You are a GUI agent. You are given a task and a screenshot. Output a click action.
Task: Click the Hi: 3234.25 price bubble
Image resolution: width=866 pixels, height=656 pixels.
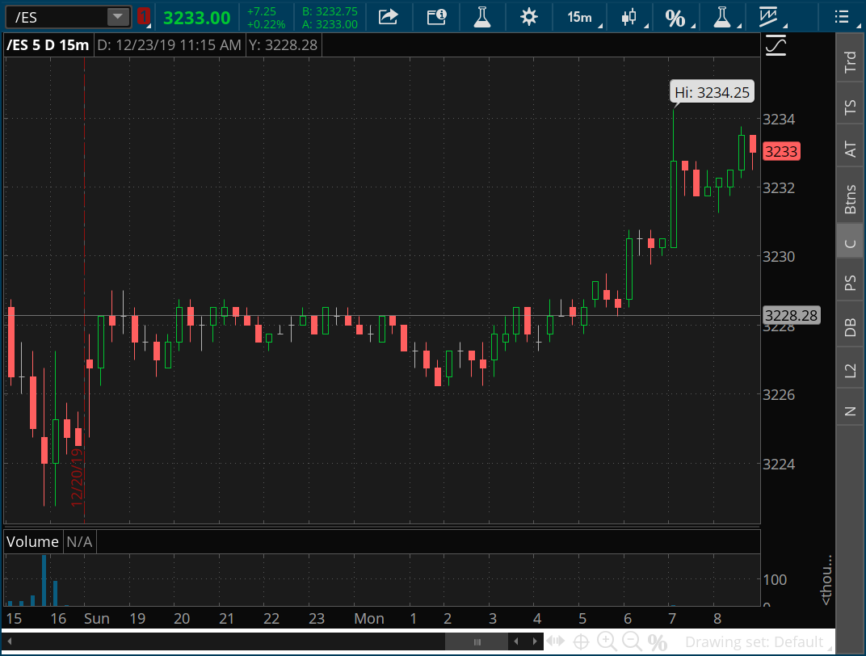pos(712,92)
